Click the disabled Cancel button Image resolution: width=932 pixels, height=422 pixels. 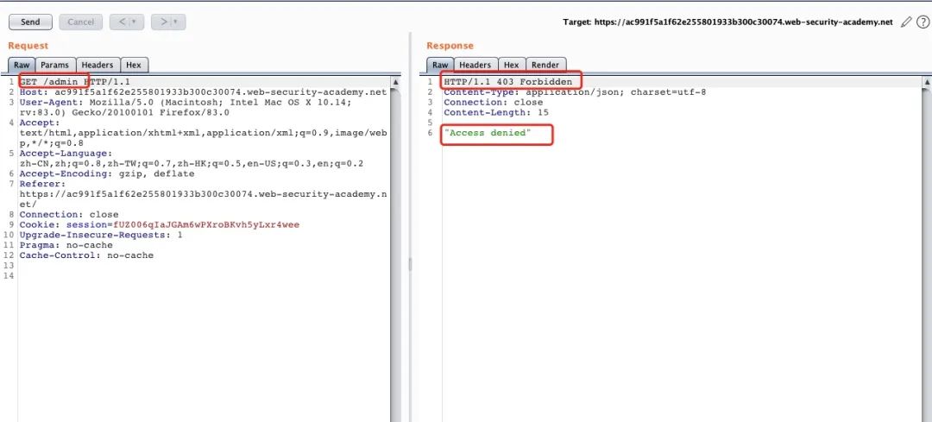click(x=81, y=22)
